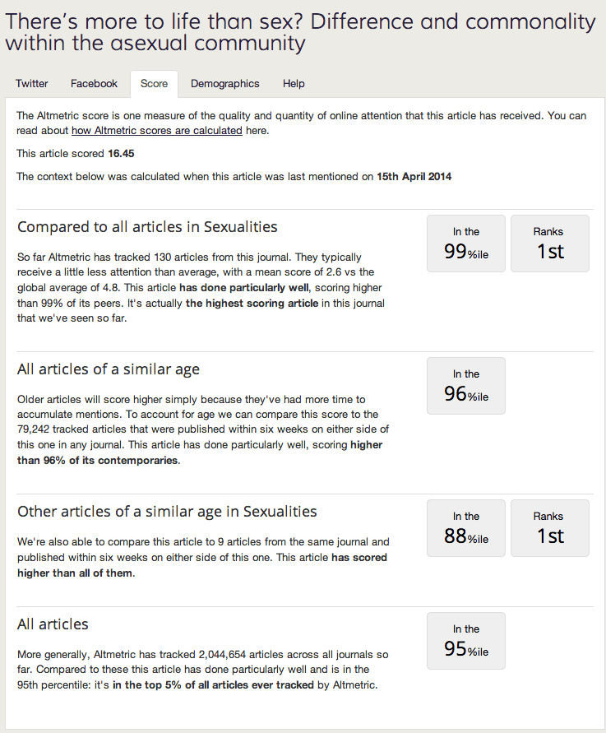The height and width of the screenshot is (733, 606).
Task: Click the 'Ranks 1st' badge beside the Sexualities comparison
Action: (549, 243)
